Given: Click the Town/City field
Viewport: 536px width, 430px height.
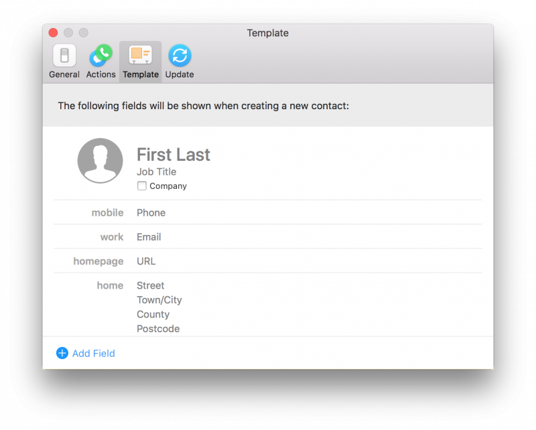Looking at the screenshot, I should pyautogui.click(x=159, y=300).
